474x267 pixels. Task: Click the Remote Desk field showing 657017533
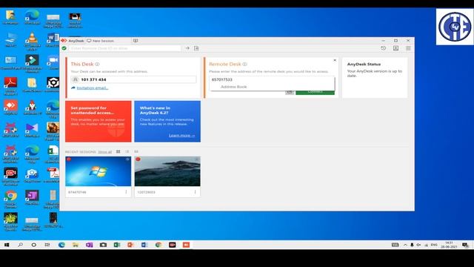pos(272,79)
